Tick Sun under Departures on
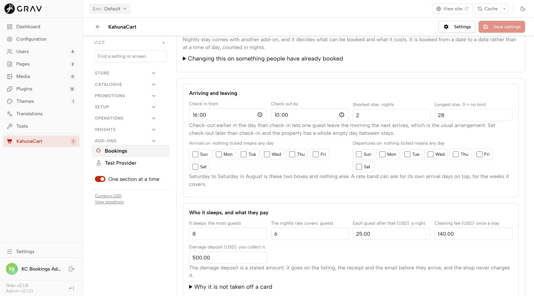The width and height of the screenshot is (534, 296). [x=359, y=154]
